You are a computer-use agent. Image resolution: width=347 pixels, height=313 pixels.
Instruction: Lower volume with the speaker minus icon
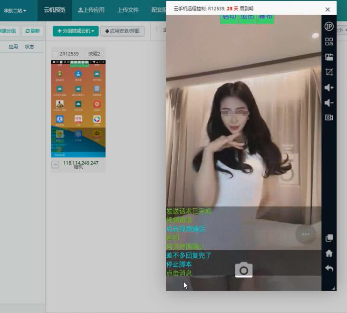point(329,103)
